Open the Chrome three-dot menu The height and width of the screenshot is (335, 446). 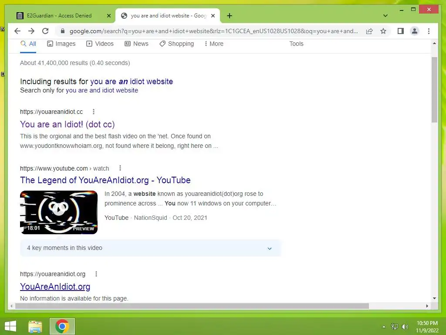[429, 31]
